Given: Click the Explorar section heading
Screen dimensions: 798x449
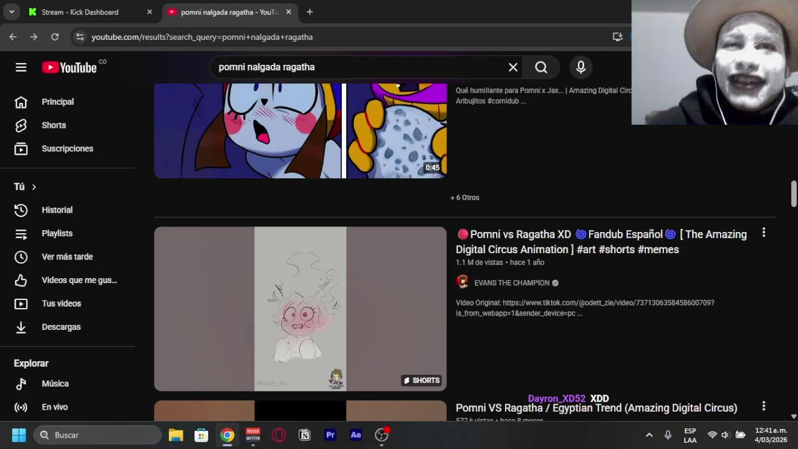Looking at the screenshot, I should click(31, 364).
